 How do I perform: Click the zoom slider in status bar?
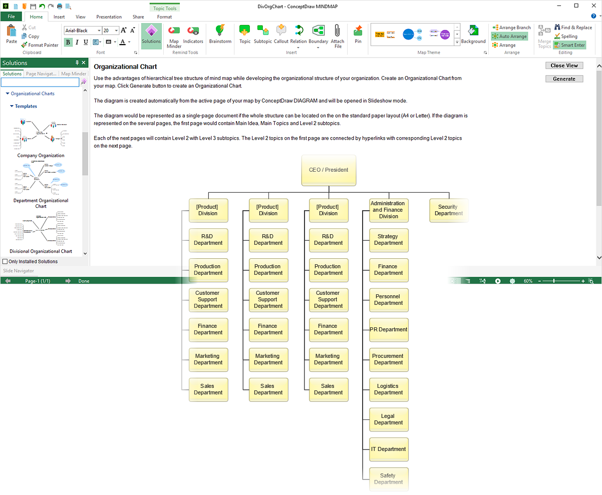pos(560,281)
